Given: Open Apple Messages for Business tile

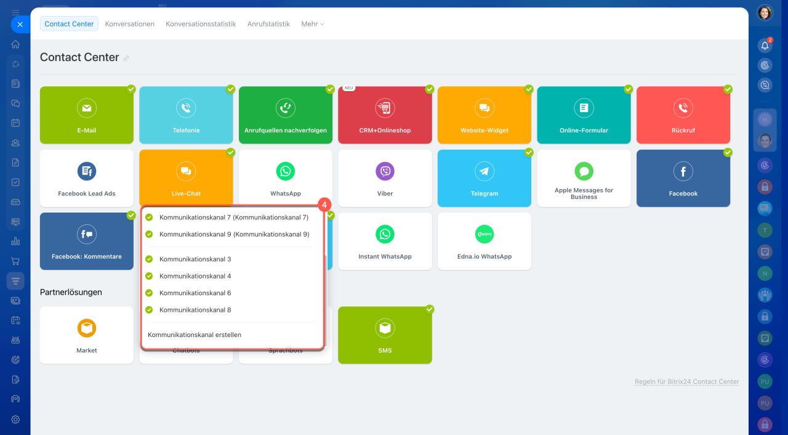Looking at the screenshot, I should coord(584,178).
